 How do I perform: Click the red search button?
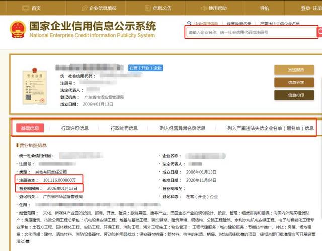320,32
